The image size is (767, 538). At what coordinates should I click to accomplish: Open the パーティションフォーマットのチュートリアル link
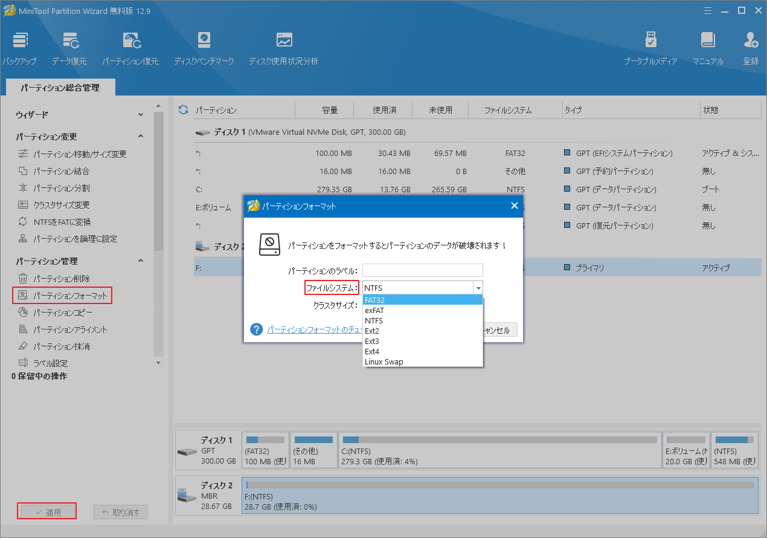315,330
